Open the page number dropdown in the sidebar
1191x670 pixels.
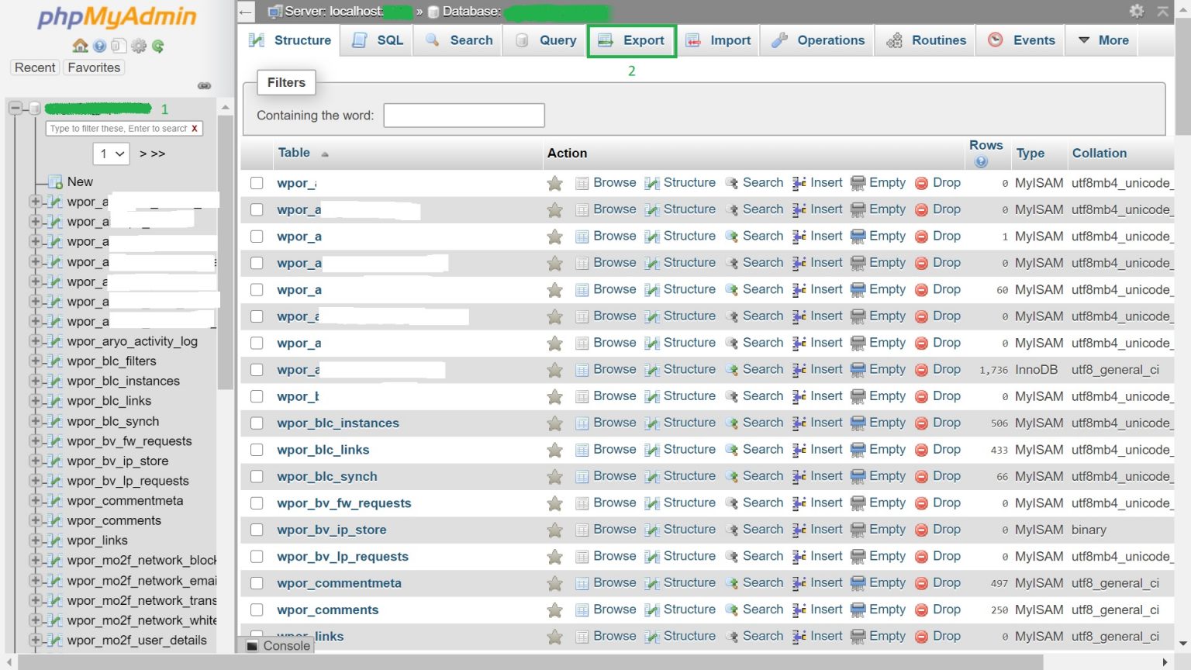[x=111, y=154]
